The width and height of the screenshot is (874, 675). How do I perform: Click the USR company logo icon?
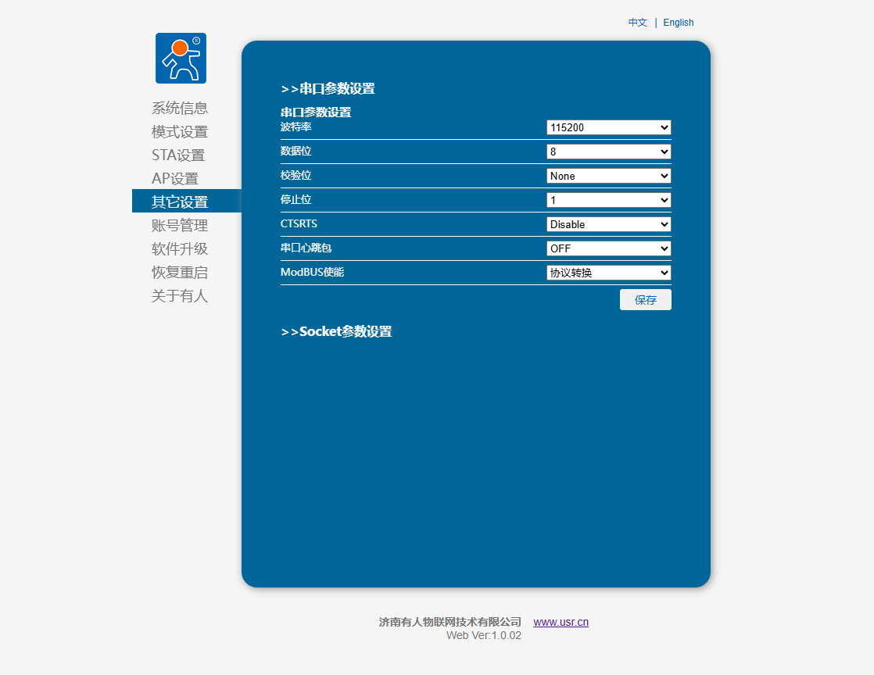(x=181, y=58)
